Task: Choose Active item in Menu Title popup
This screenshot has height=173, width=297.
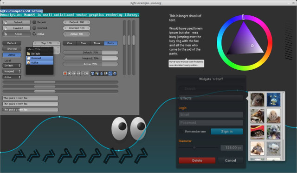Action: pos(39,62)
